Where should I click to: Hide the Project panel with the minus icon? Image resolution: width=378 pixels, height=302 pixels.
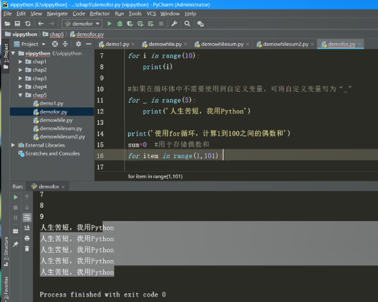[x=88, y=44]
